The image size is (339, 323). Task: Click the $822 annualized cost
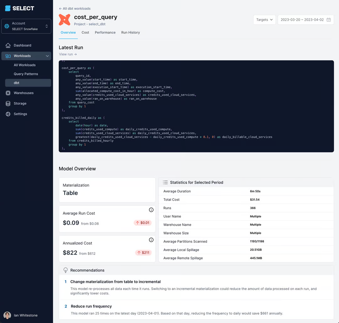point(70,252)
